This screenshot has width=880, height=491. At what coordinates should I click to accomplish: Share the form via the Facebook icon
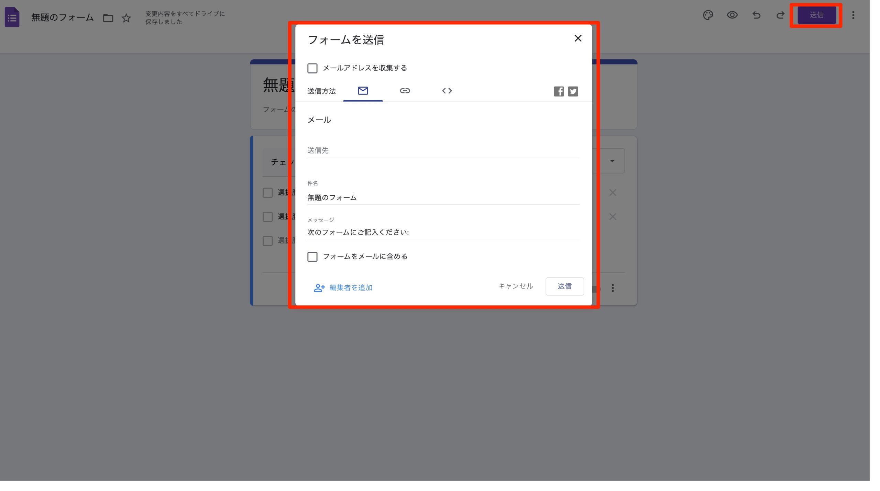click(x=559, y=91)
